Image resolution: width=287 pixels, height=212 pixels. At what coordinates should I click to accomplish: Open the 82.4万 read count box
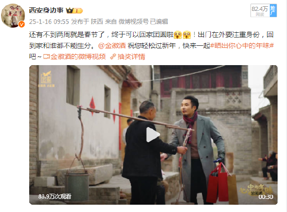(260, 10)
